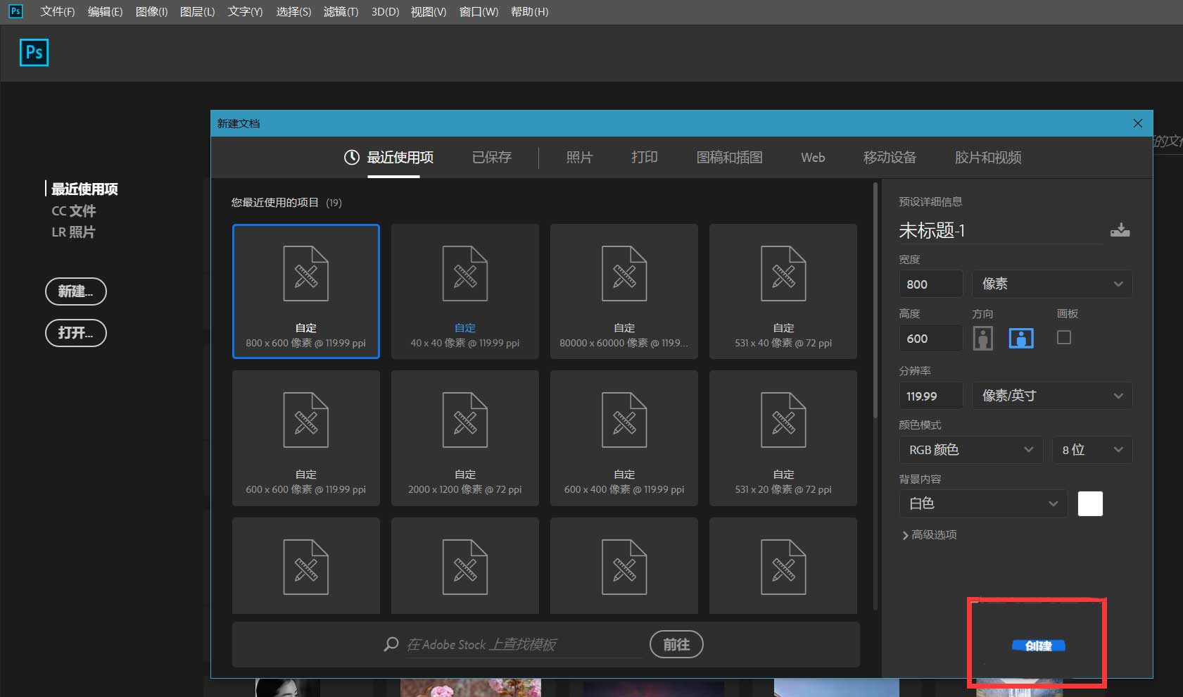Click the document icon of 40 x 40 preset
The height and width of the screenshot is (697, 1183).
pos(464,273)
